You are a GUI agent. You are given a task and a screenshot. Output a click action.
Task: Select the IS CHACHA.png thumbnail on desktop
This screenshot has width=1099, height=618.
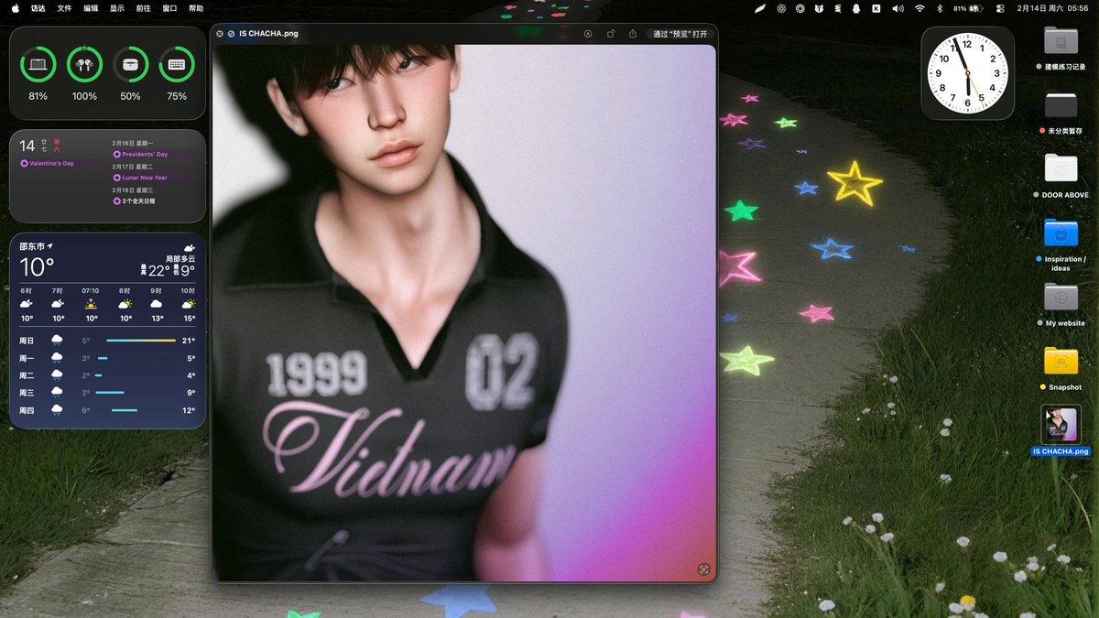(1061, 425)
